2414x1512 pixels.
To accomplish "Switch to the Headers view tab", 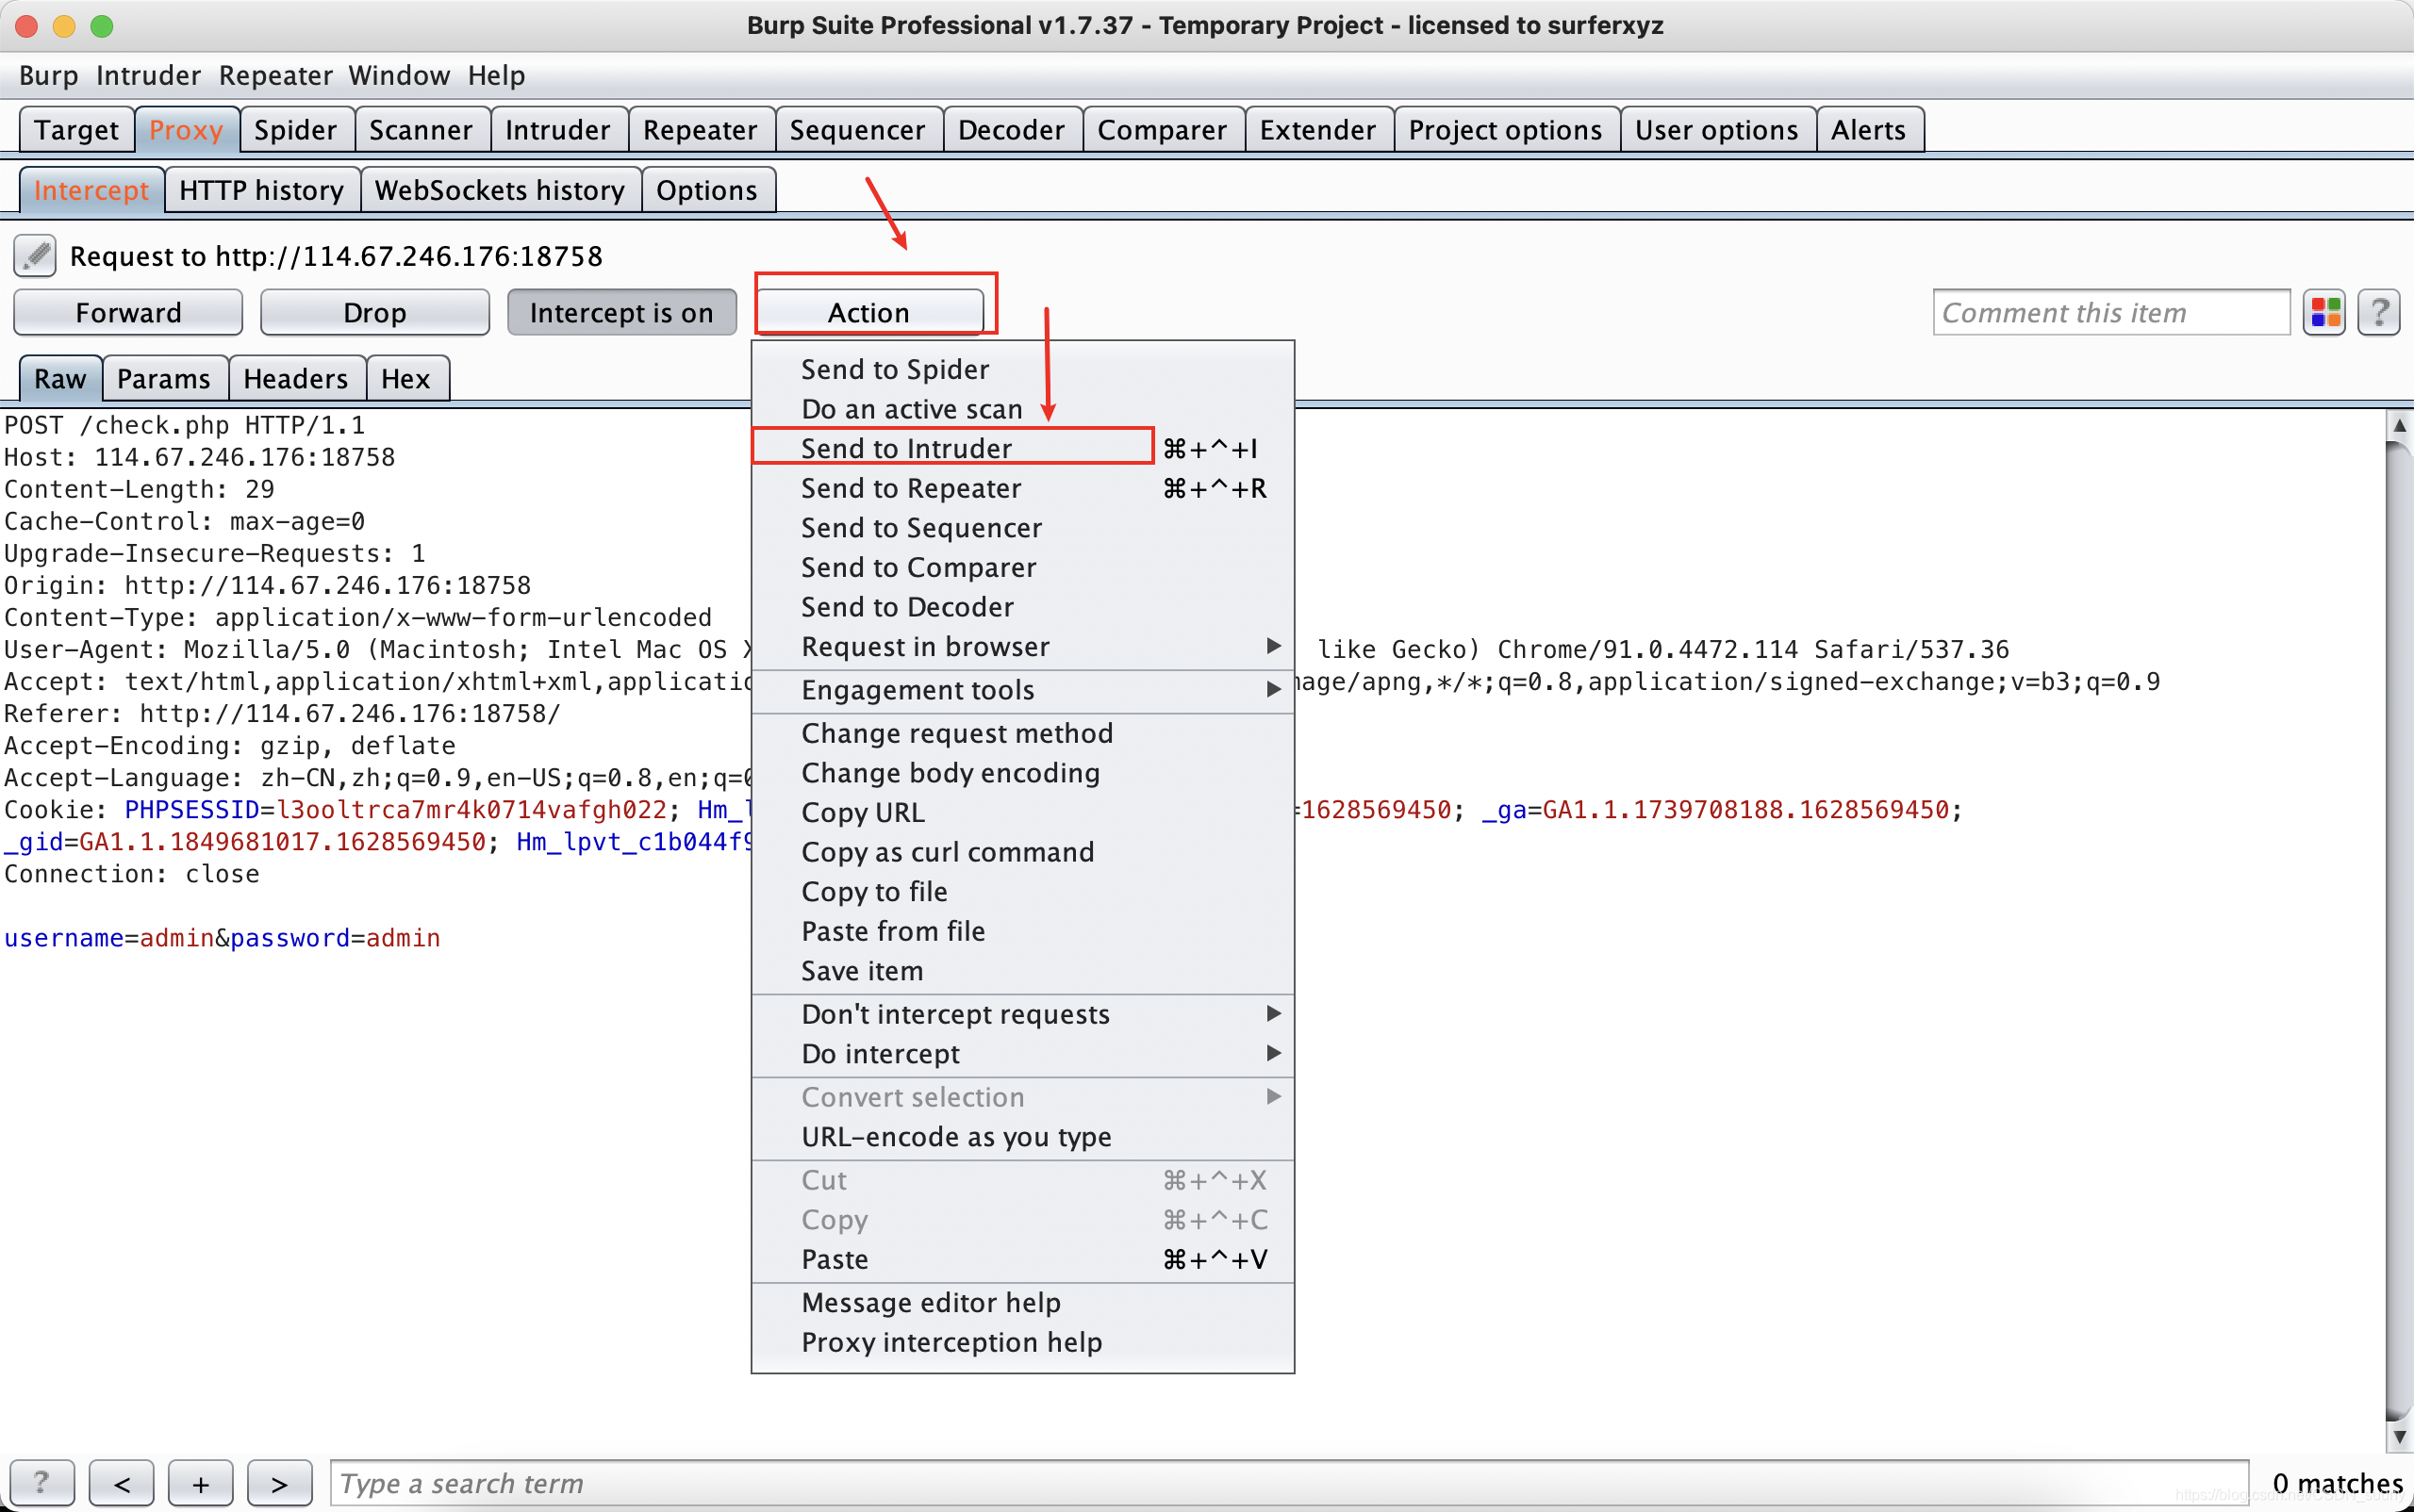I will point(295,379).
